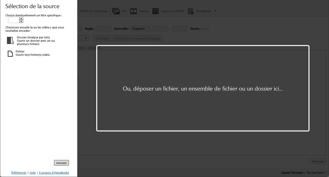Open the Angle dropdown
This screenshot has height=177, width=329.
click(103, 29)
